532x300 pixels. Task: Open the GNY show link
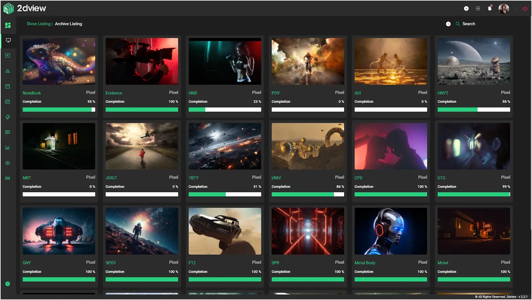point(27,263)
